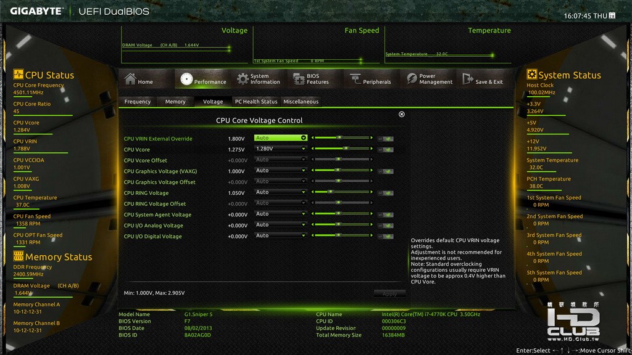
Task: Open the CPU RING Voltage dropdown
Action: click(x=281, y=192)
